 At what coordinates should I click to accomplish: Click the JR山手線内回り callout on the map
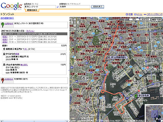pyautogui.click(x=117, y=57)
